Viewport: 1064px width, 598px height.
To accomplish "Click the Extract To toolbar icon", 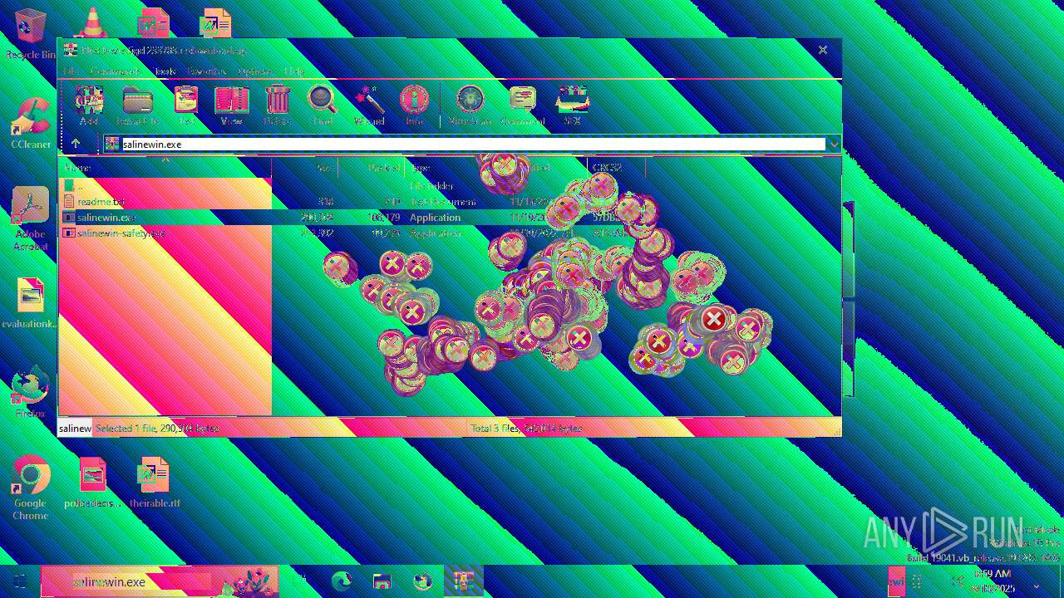I will pos(138,105).
